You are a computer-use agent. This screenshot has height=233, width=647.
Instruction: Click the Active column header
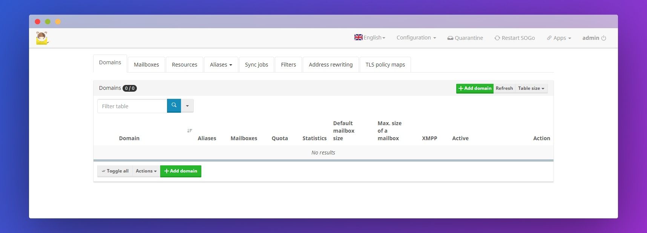point(460,138)
